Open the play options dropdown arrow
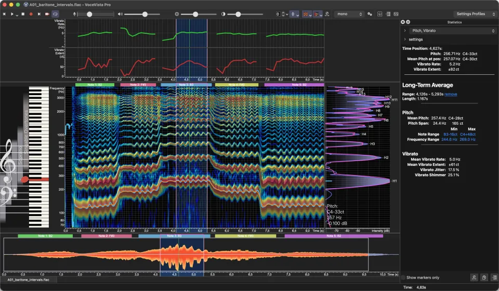 17,15
